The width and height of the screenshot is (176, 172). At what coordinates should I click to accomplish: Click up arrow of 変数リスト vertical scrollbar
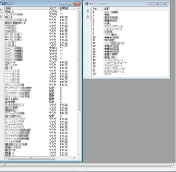click(x=79, y=9)
